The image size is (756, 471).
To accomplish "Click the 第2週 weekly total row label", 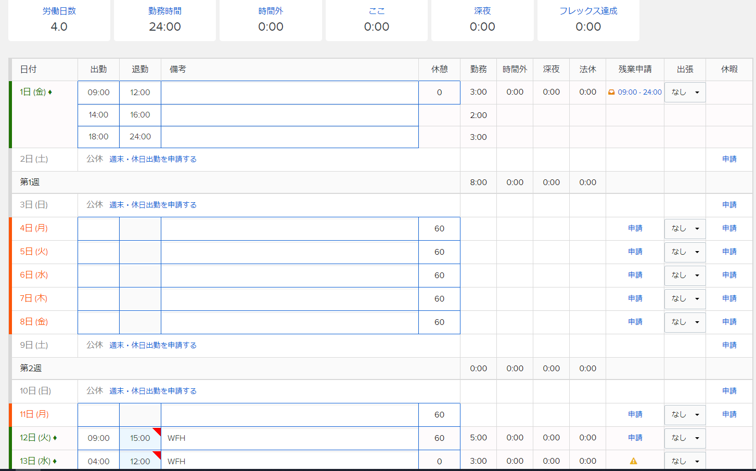I will (31, 369).
